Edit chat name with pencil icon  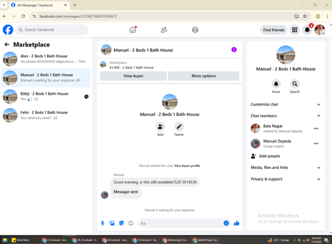179,127
